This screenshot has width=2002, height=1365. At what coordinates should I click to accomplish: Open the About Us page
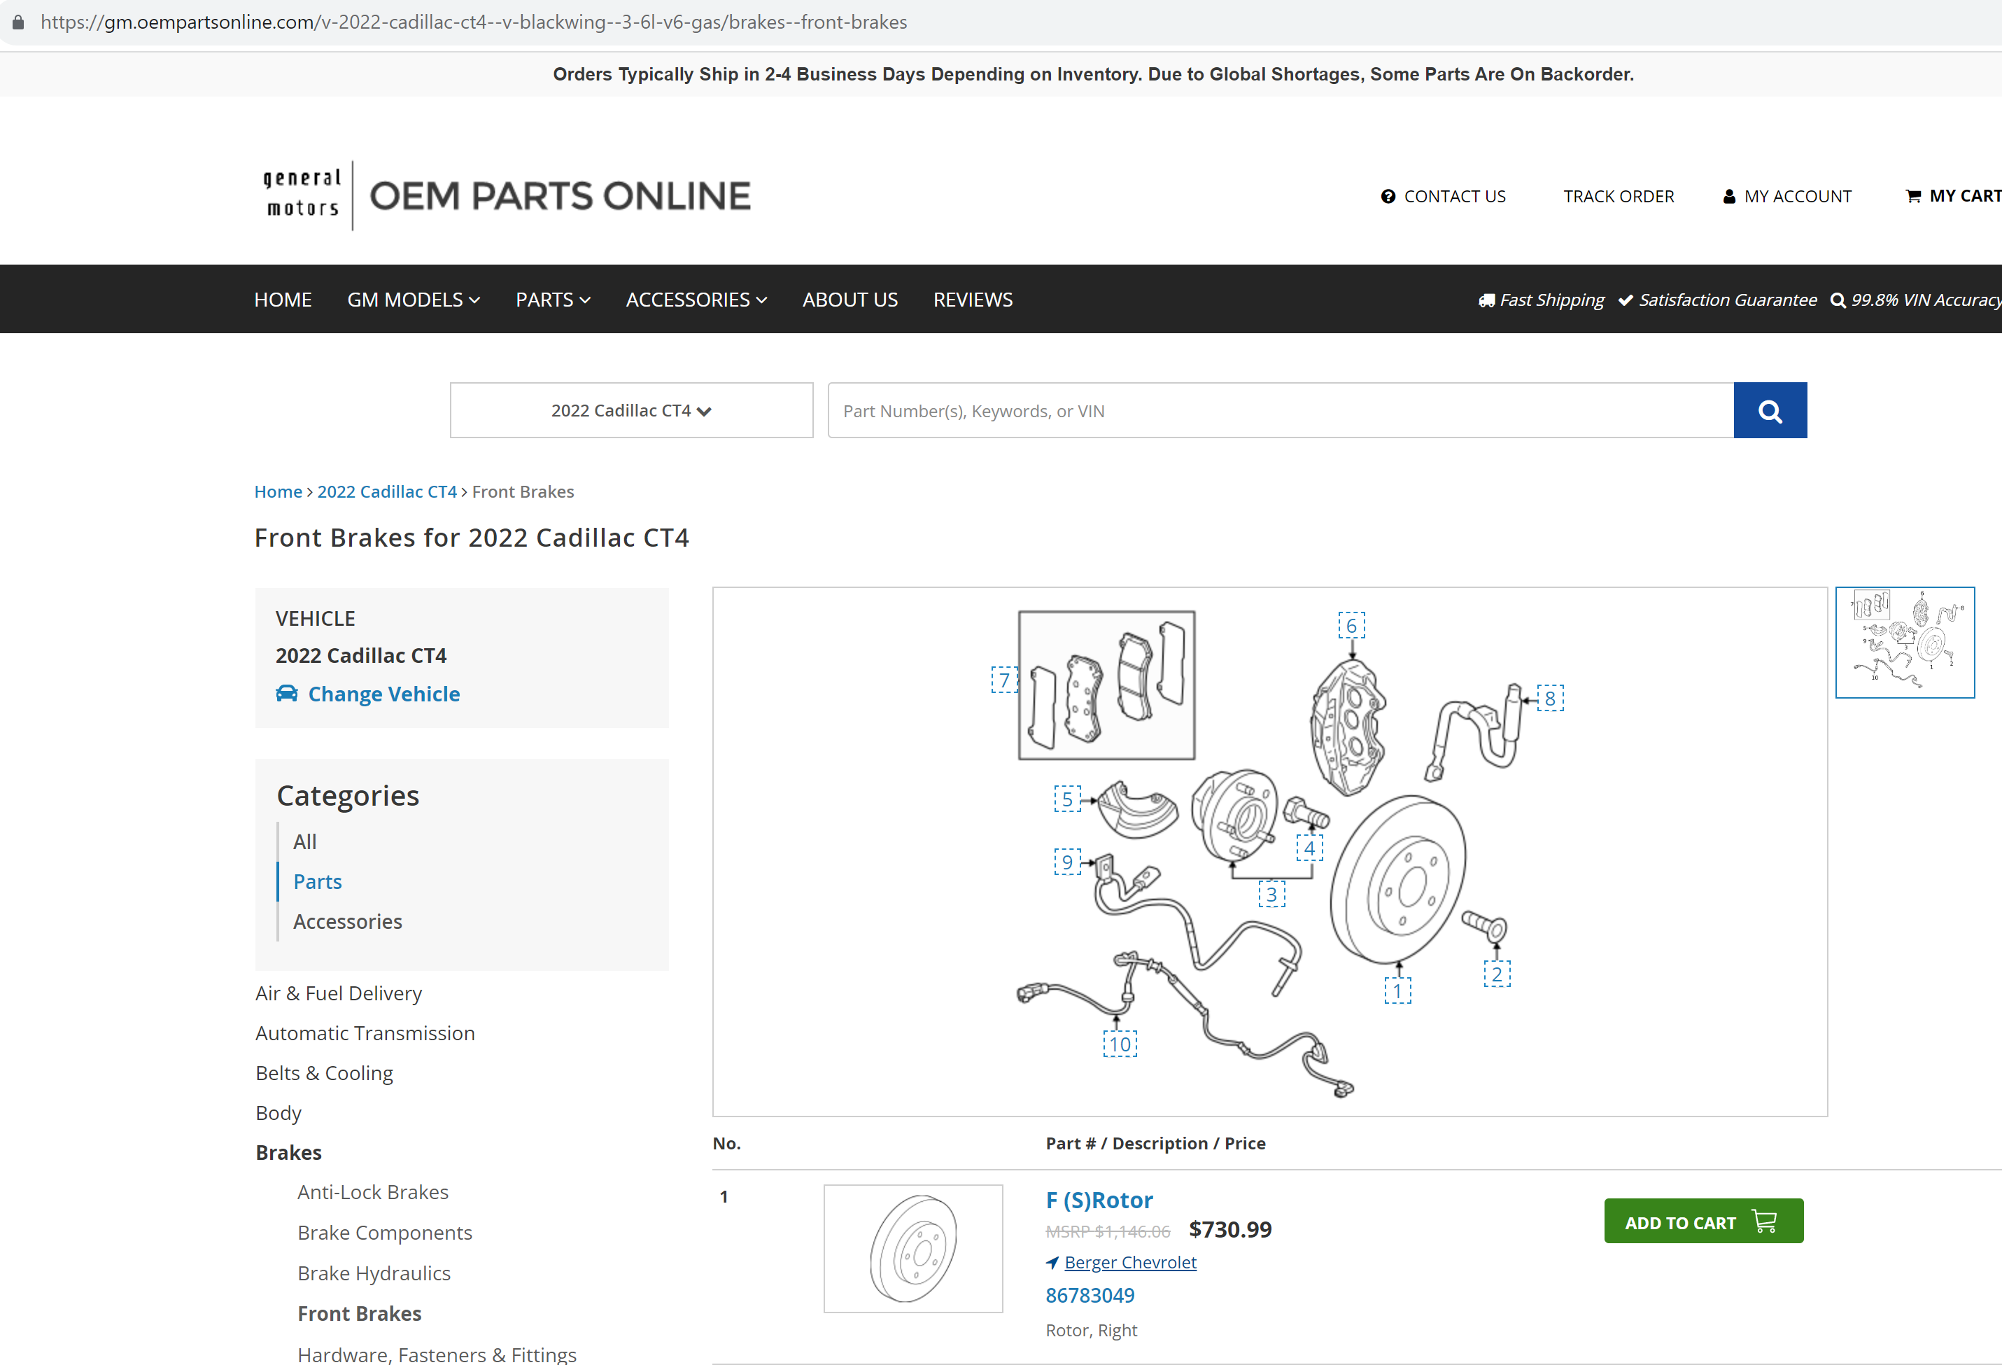850,299
